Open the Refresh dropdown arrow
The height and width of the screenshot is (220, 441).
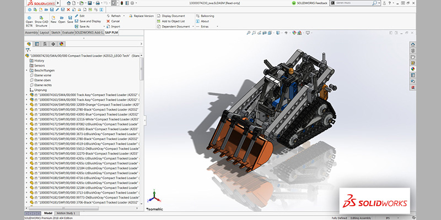(123, 16)
